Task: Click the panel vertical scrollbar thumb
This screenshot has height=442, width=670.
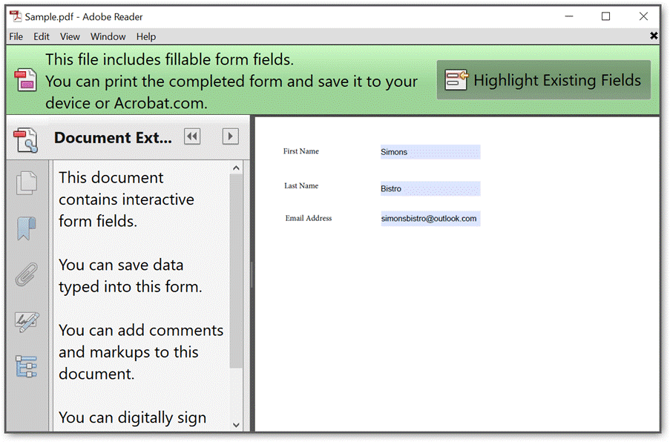Action: tap(236, 271)
